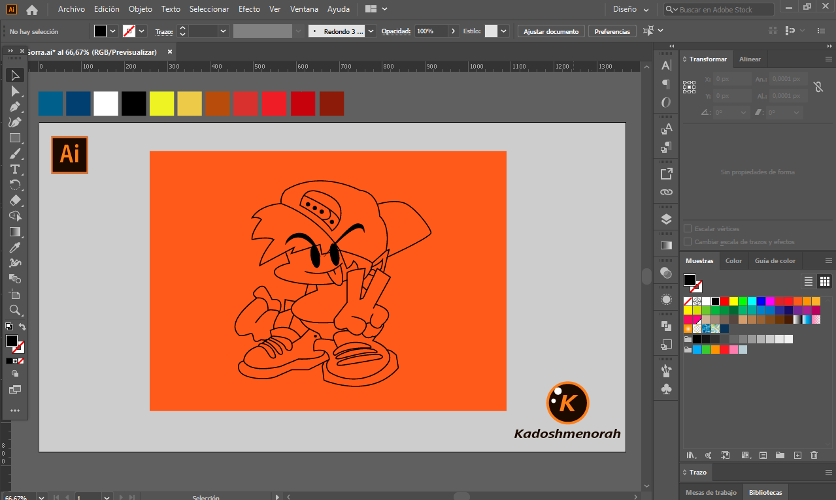Screen dimensions: 836x500
Task: Select the Artboard tool
Action: pyautogui.click(x=15, y=294)
